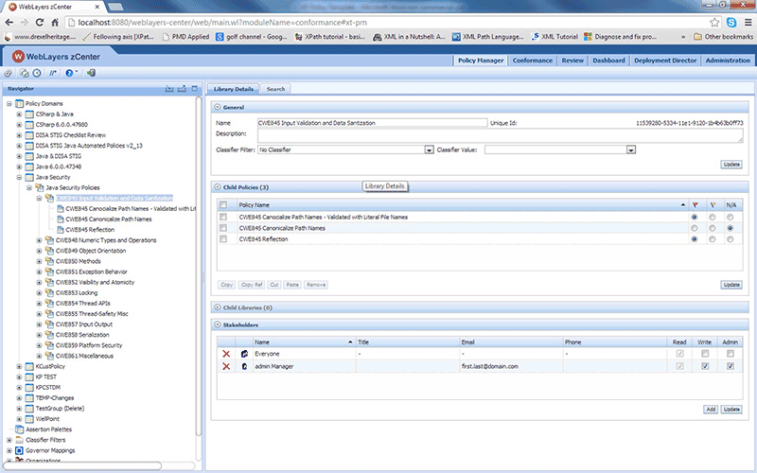
Task: Expand the Child Libraries section
Action: (x=218, y=307)
